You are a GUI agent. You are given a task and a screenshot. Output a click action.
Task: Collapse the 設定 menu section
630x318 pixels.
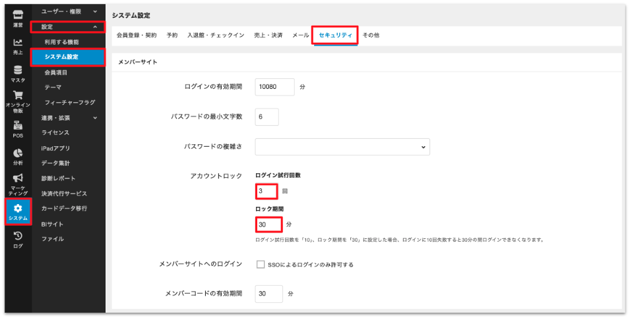pos(69,27)
